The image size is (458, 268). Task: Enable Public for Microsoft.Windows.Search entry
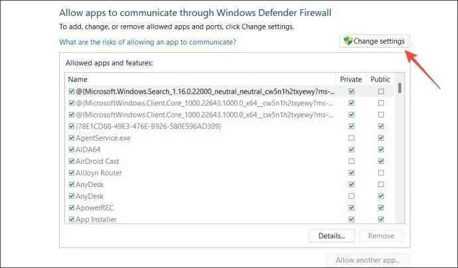(381, 92)
